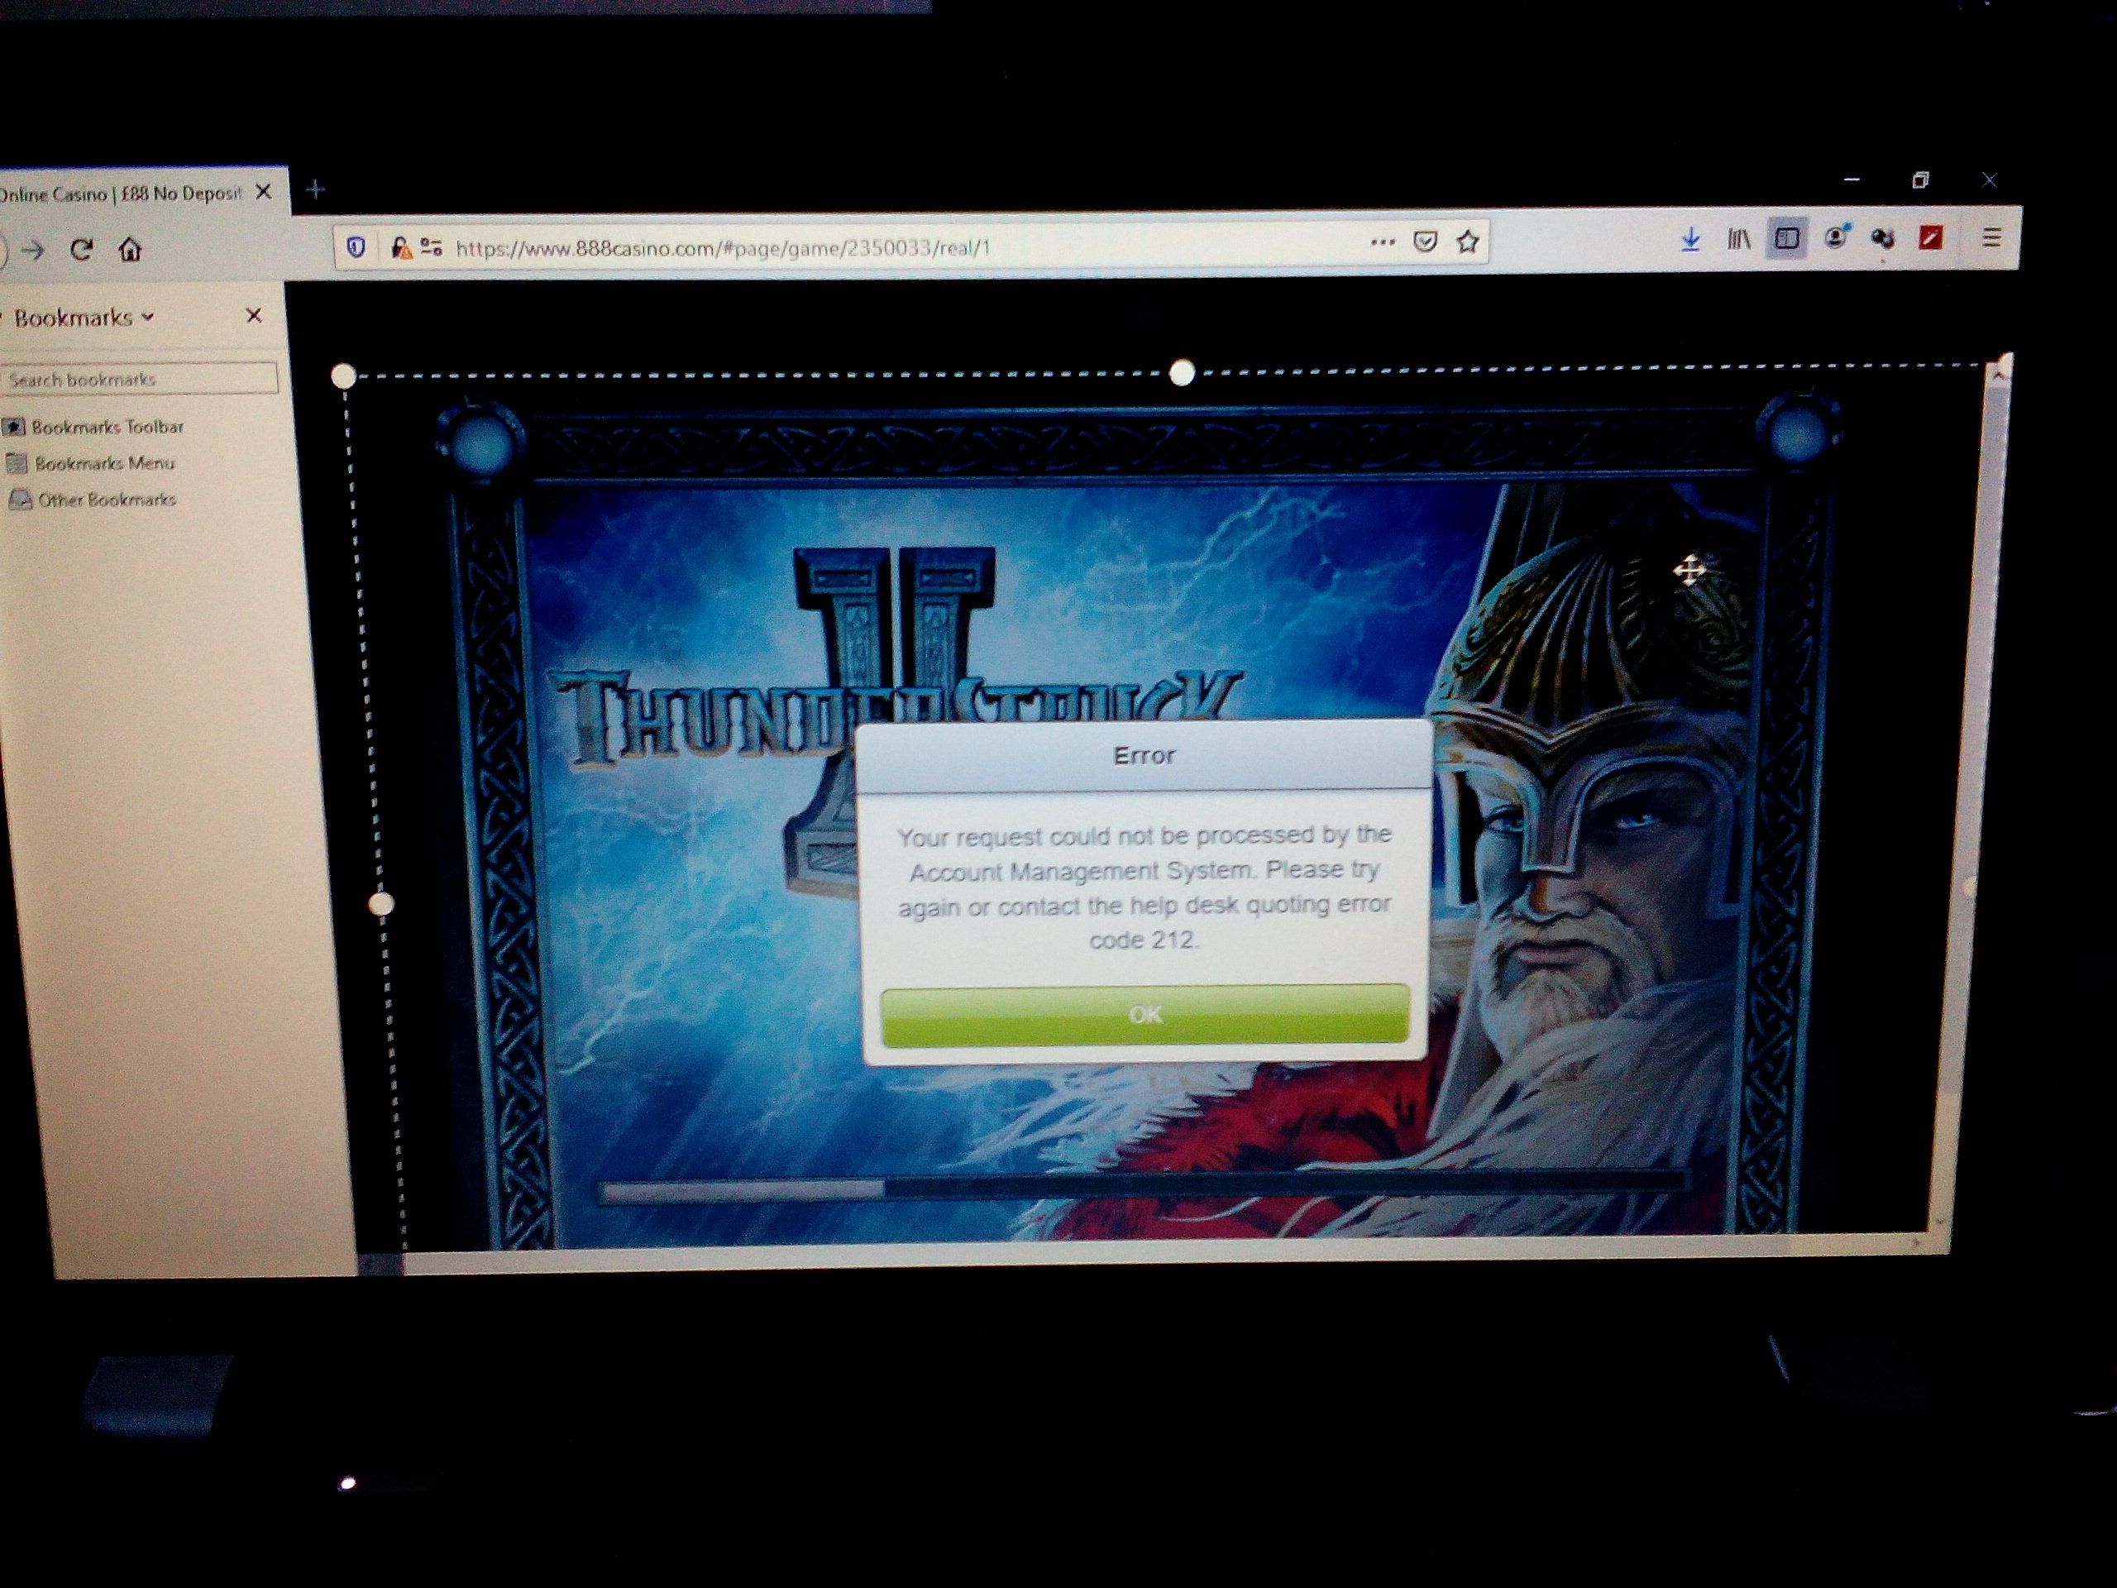Image resolution: width=2117 pixels, height=1588 pixels.
Task: Dismiss the Error dialog with OK
Action: (x=1145, y=1015)
